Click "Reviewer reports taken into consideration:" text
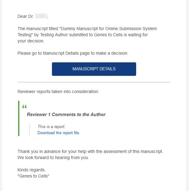This screenshot has width=189, height=191. click(58, 92)
